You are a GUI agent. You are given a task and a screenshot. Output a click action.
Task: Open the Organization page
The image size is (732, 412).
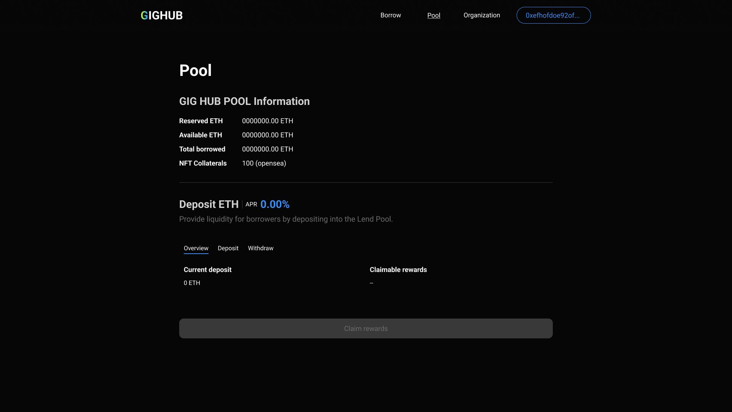tap(482, 15)
